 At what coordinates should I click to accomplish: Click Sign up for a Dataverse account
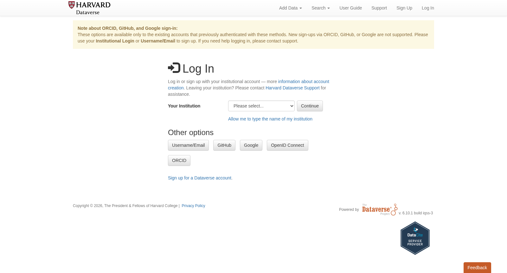[x=200, y=178]
